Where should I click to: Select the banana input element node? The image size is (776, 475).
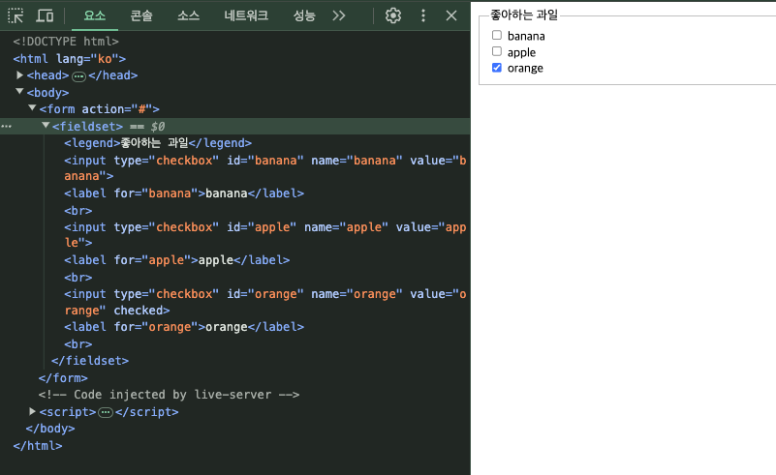[264, 168]
